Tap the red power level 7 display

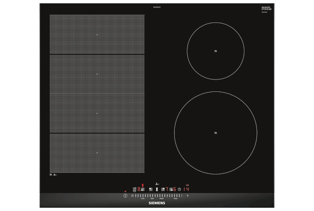[x=167, y=189]
